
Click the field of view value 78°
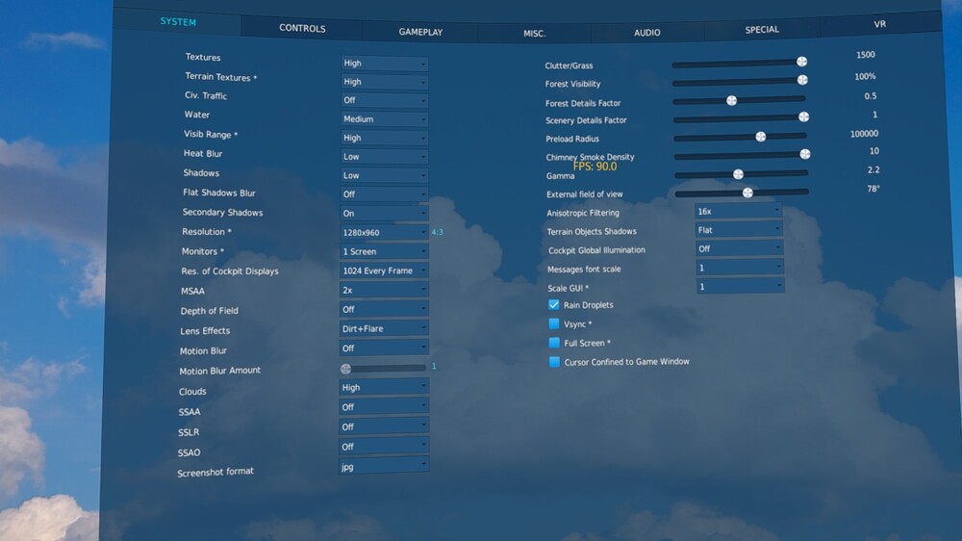(873, 189)
